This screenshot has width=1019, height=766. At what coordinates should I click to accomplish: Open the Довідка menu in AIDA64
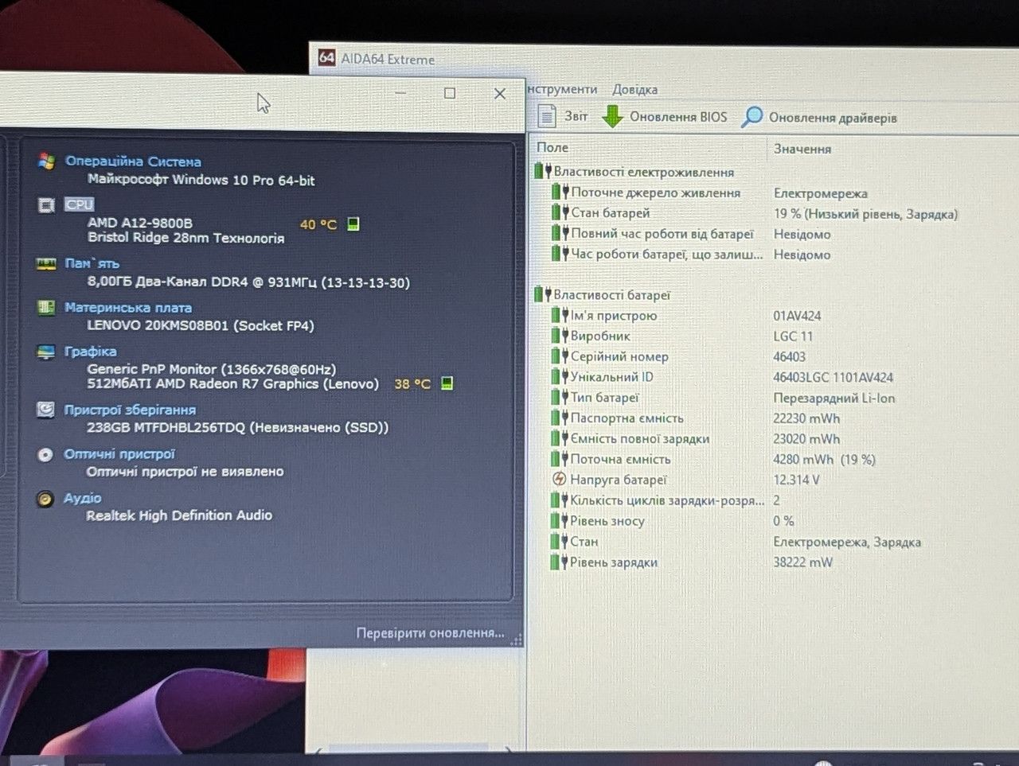[x=634, y=89]
